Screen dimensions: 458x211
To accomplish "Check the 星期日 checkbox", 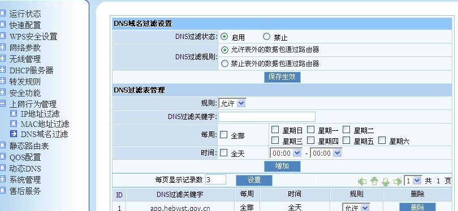I will pyautogui.click(x=275, y=129).
